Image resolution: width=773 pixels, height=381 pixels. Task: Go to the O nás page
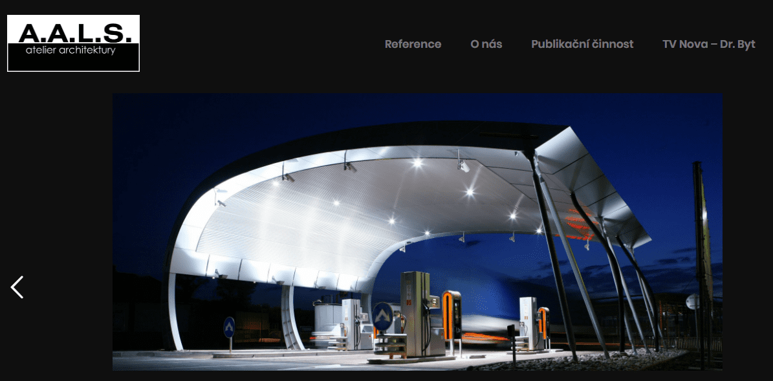click(486, 44)
